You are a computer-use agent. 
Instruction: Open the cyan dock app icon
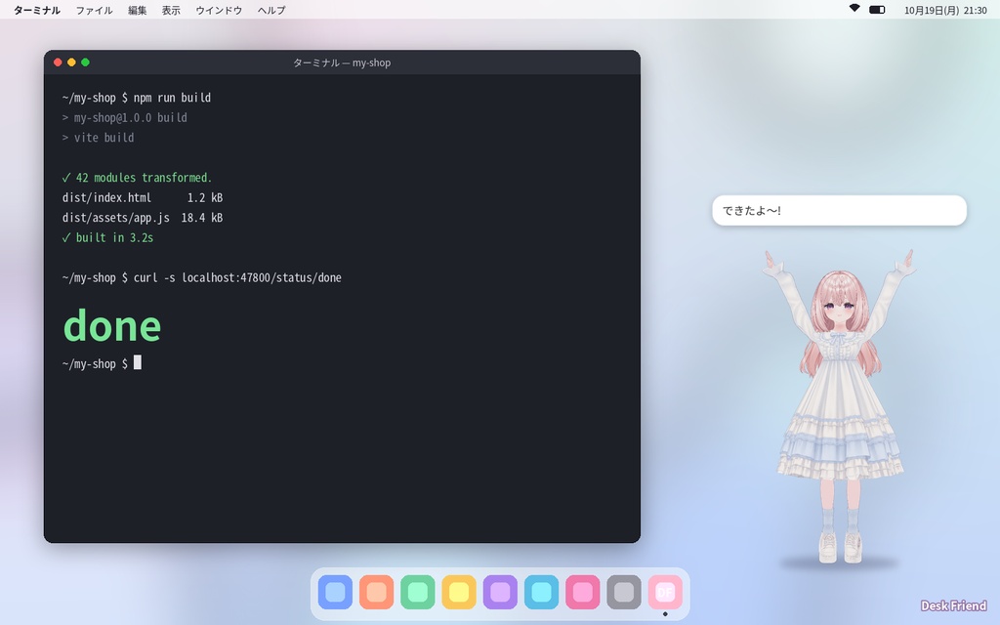click(x=541, y=592)
